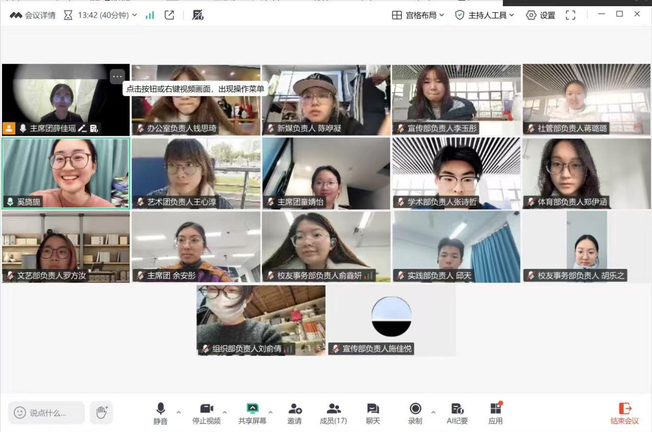Click the network signal strength icon
This screenshot has width=652, height=432.
[x=150, y=15]
